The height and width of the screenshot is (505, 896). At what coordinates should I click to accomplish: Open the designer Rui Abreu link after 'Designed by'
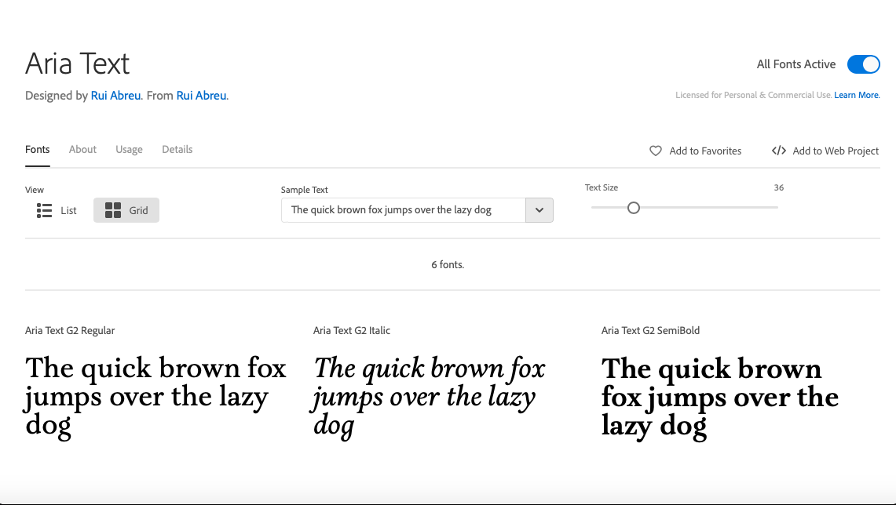[117, 96]
